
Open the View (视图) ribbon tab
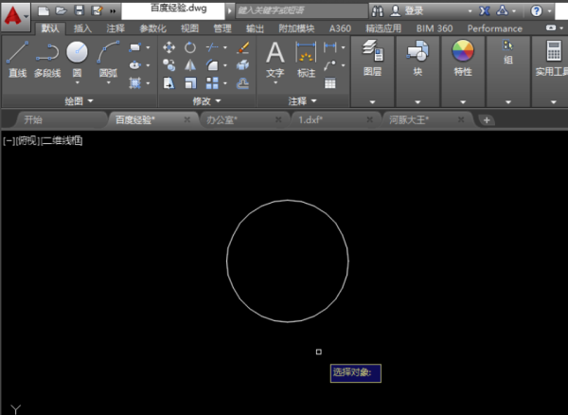click(189, 28)
